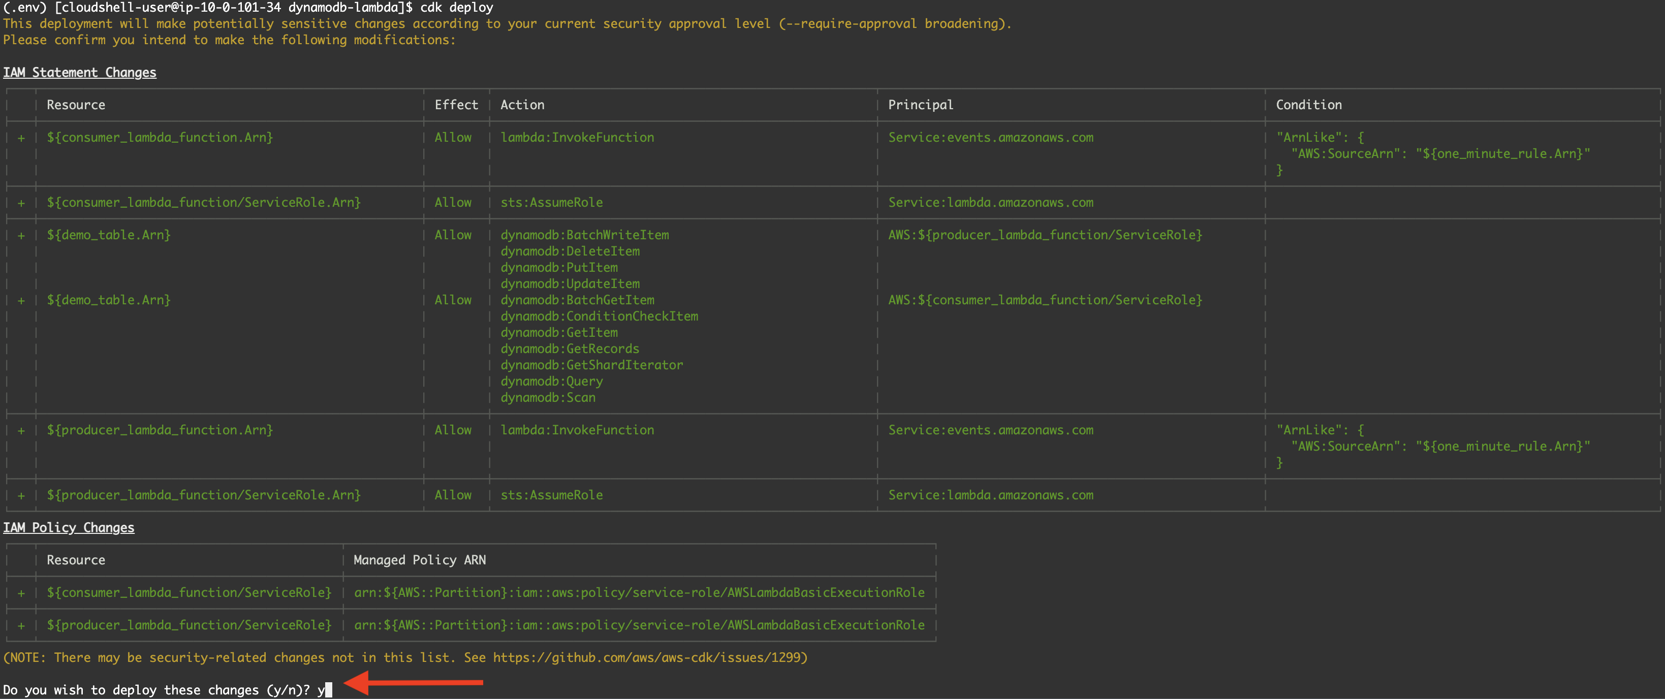Click AWSLambdaBasicExecutionRole ARN in consumer policy row
Image resolution: width=1665 pixels, height=699 pixels.
639,593
